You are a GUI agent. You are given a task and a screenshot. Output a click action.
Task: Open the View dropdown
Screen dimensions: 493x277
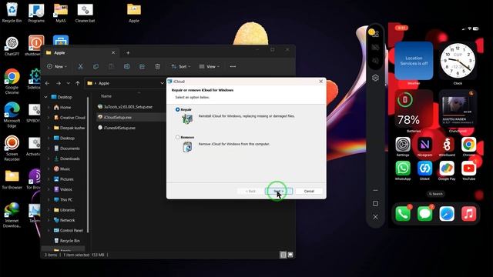[x=209, y=67]
